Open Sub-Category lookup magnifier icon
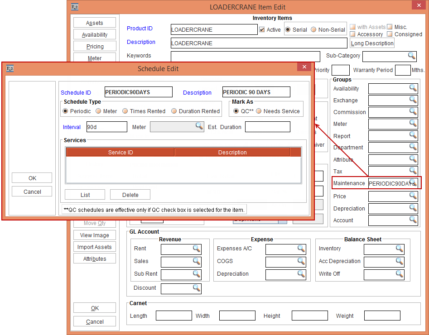The image size is (429, 335). [x=411, y=56]
